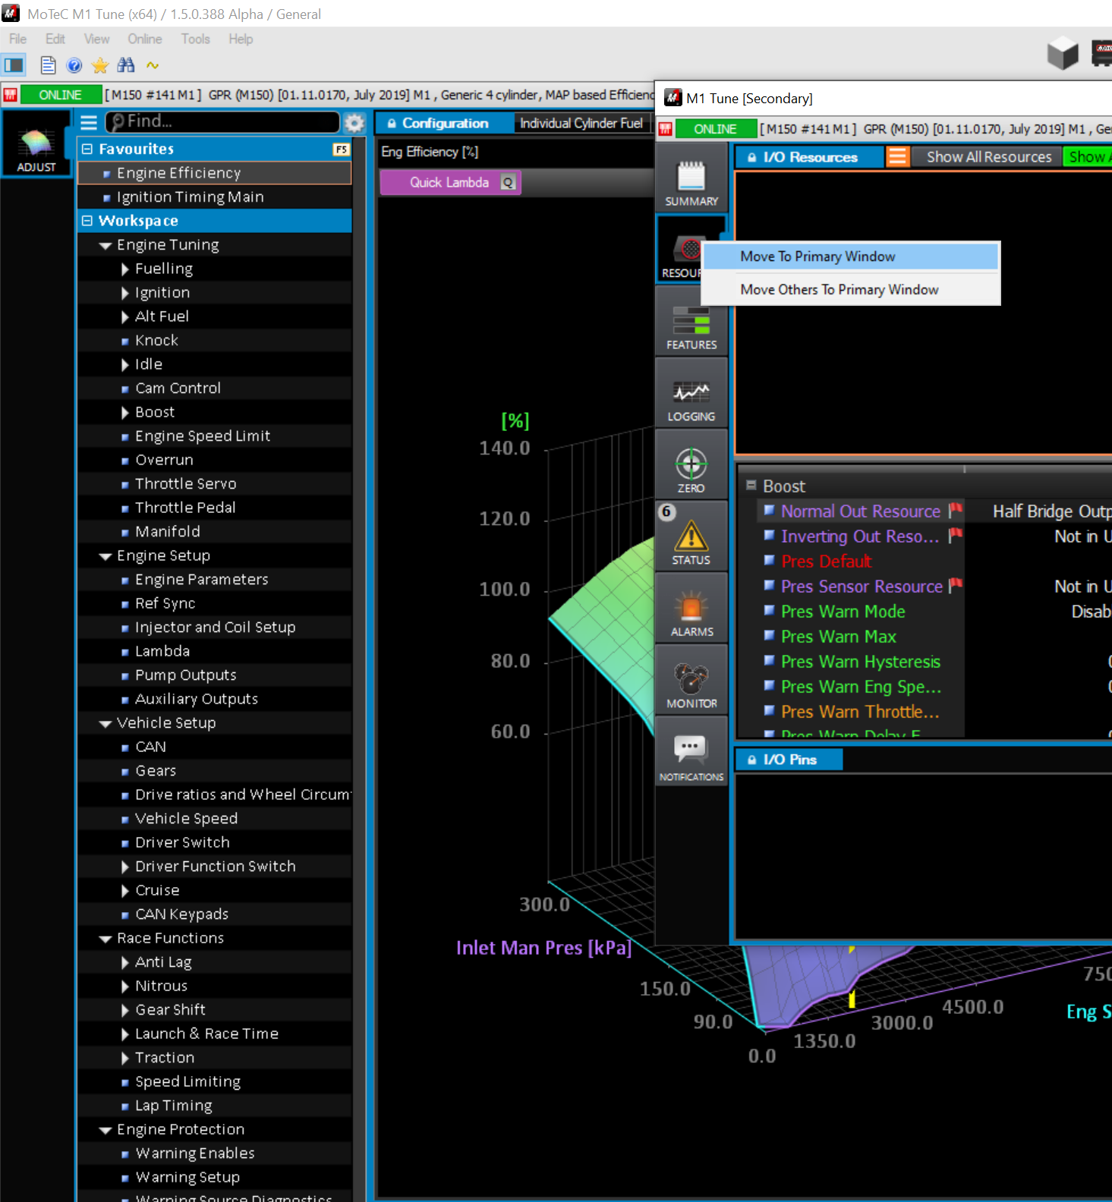Collapse the Favourites section box
Viewport: 1112px width, 1202px height.
pyautogui.click(x=87, y=149)
